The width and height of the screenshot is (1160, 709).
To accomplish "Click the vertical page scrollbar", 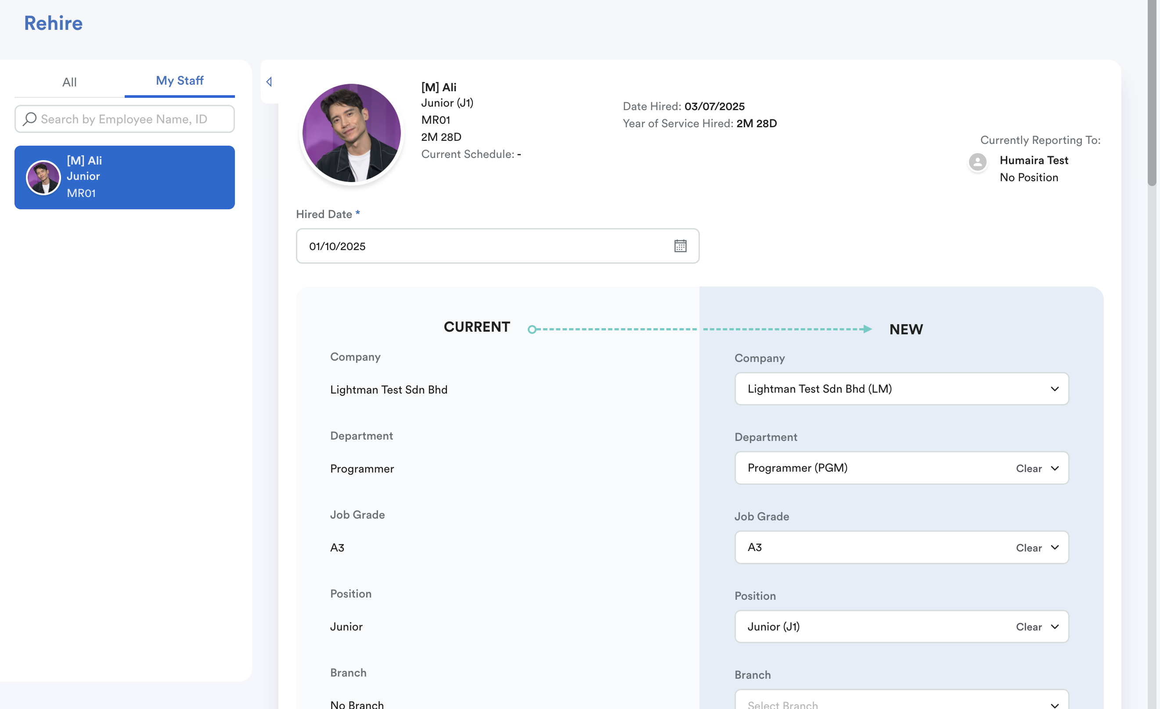I will (1152, 94).
